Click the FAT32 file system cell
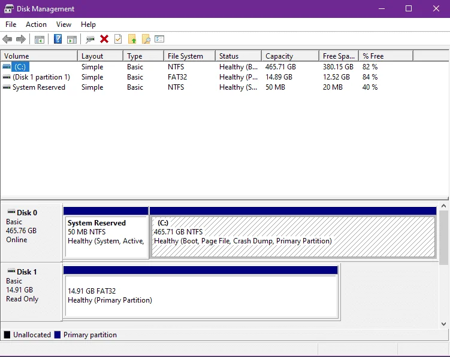The width and height of the screenshot is (450, 357). [x=177, y=77]
